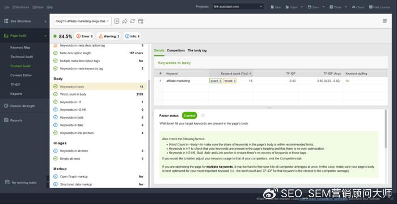Click the Domain Strength sidebar icon
The width and height of the screenshot is (397, 204).
(6, 106)
